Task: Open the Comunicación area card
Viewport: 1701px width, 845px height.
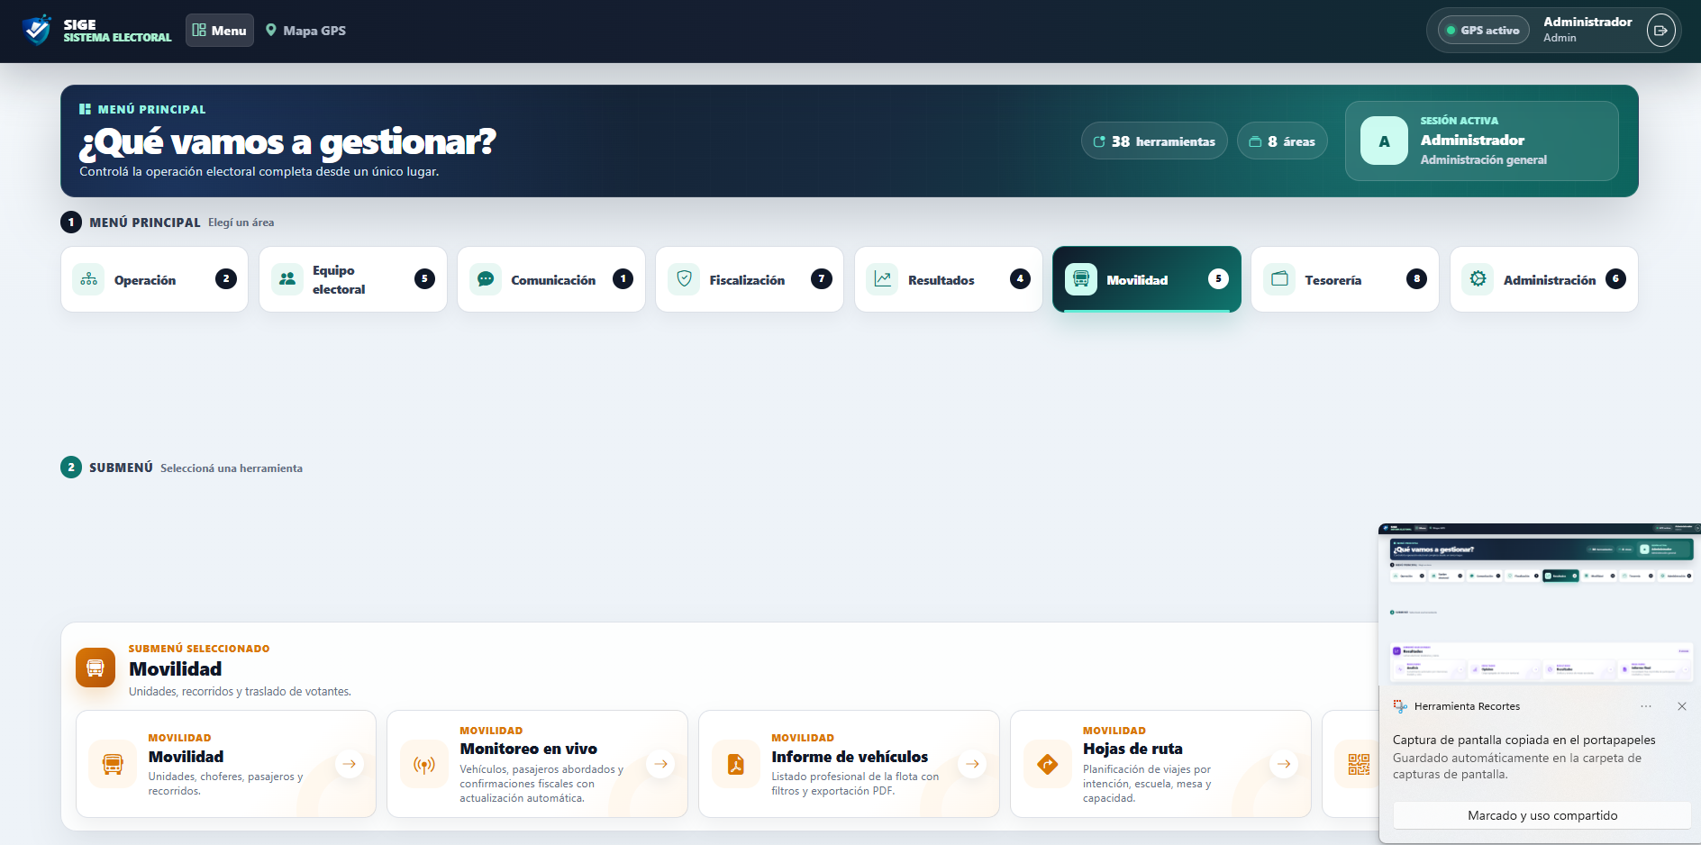Action: [x=551, y=279]
